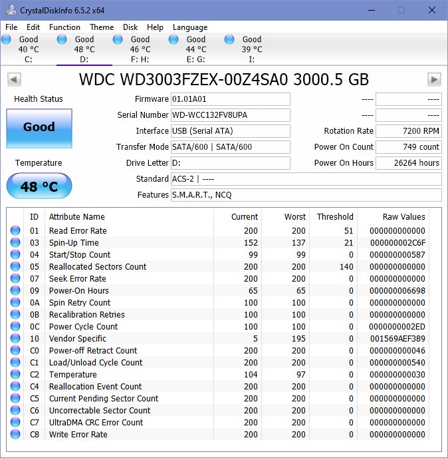Click status orb for Power-off Retract Count
Viewport: 448px width, 458px height.
click(x=15, y=350)
